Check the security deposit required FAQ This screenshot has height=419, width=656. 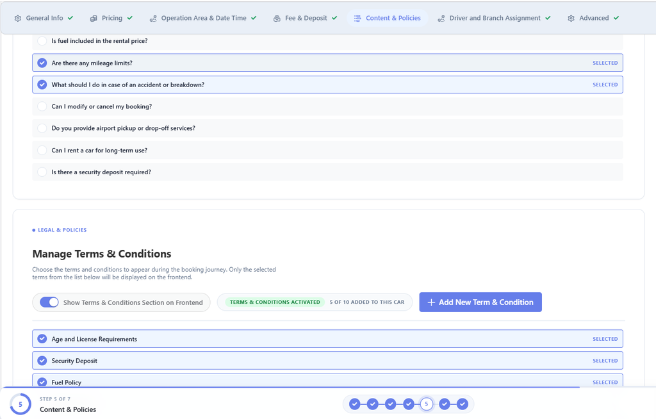point(327,172)
